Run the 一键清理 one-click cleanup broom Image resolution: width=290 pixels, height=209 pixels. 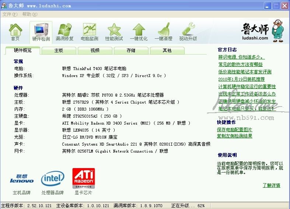click(x=163, y=31)
